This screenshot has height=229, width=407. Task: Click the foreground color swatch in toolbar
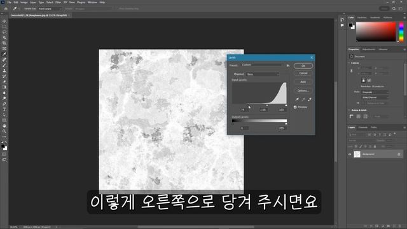point(3,146)
